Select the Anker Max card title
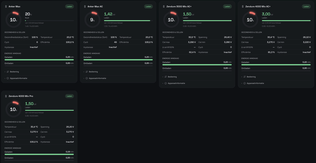Image resolution: width=316 pixels, height=163 pixels. (x=14, y=6)
